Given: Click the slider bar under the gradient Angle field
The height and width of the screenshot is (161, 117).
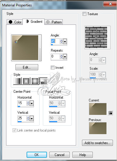Looking at the screenshot, I should tap(59, 45).
